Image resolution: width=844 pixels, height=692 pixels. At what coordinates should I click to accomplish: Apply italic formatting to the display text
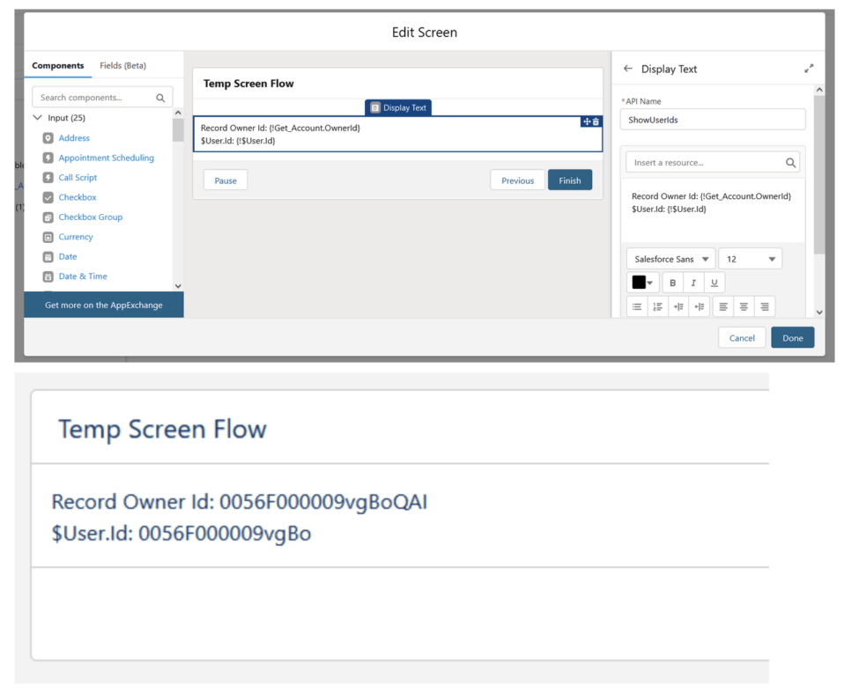point(693,283)
